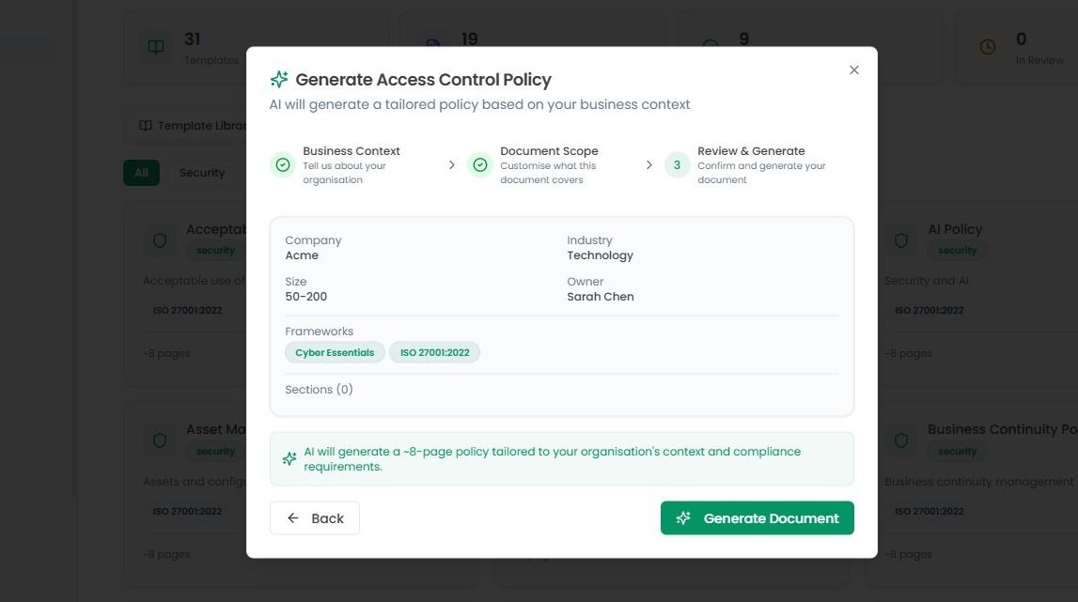Click chevron arrow after Business Context step
The width and height of the screenshot is (1078, 602).
click(x=452, y=165)
